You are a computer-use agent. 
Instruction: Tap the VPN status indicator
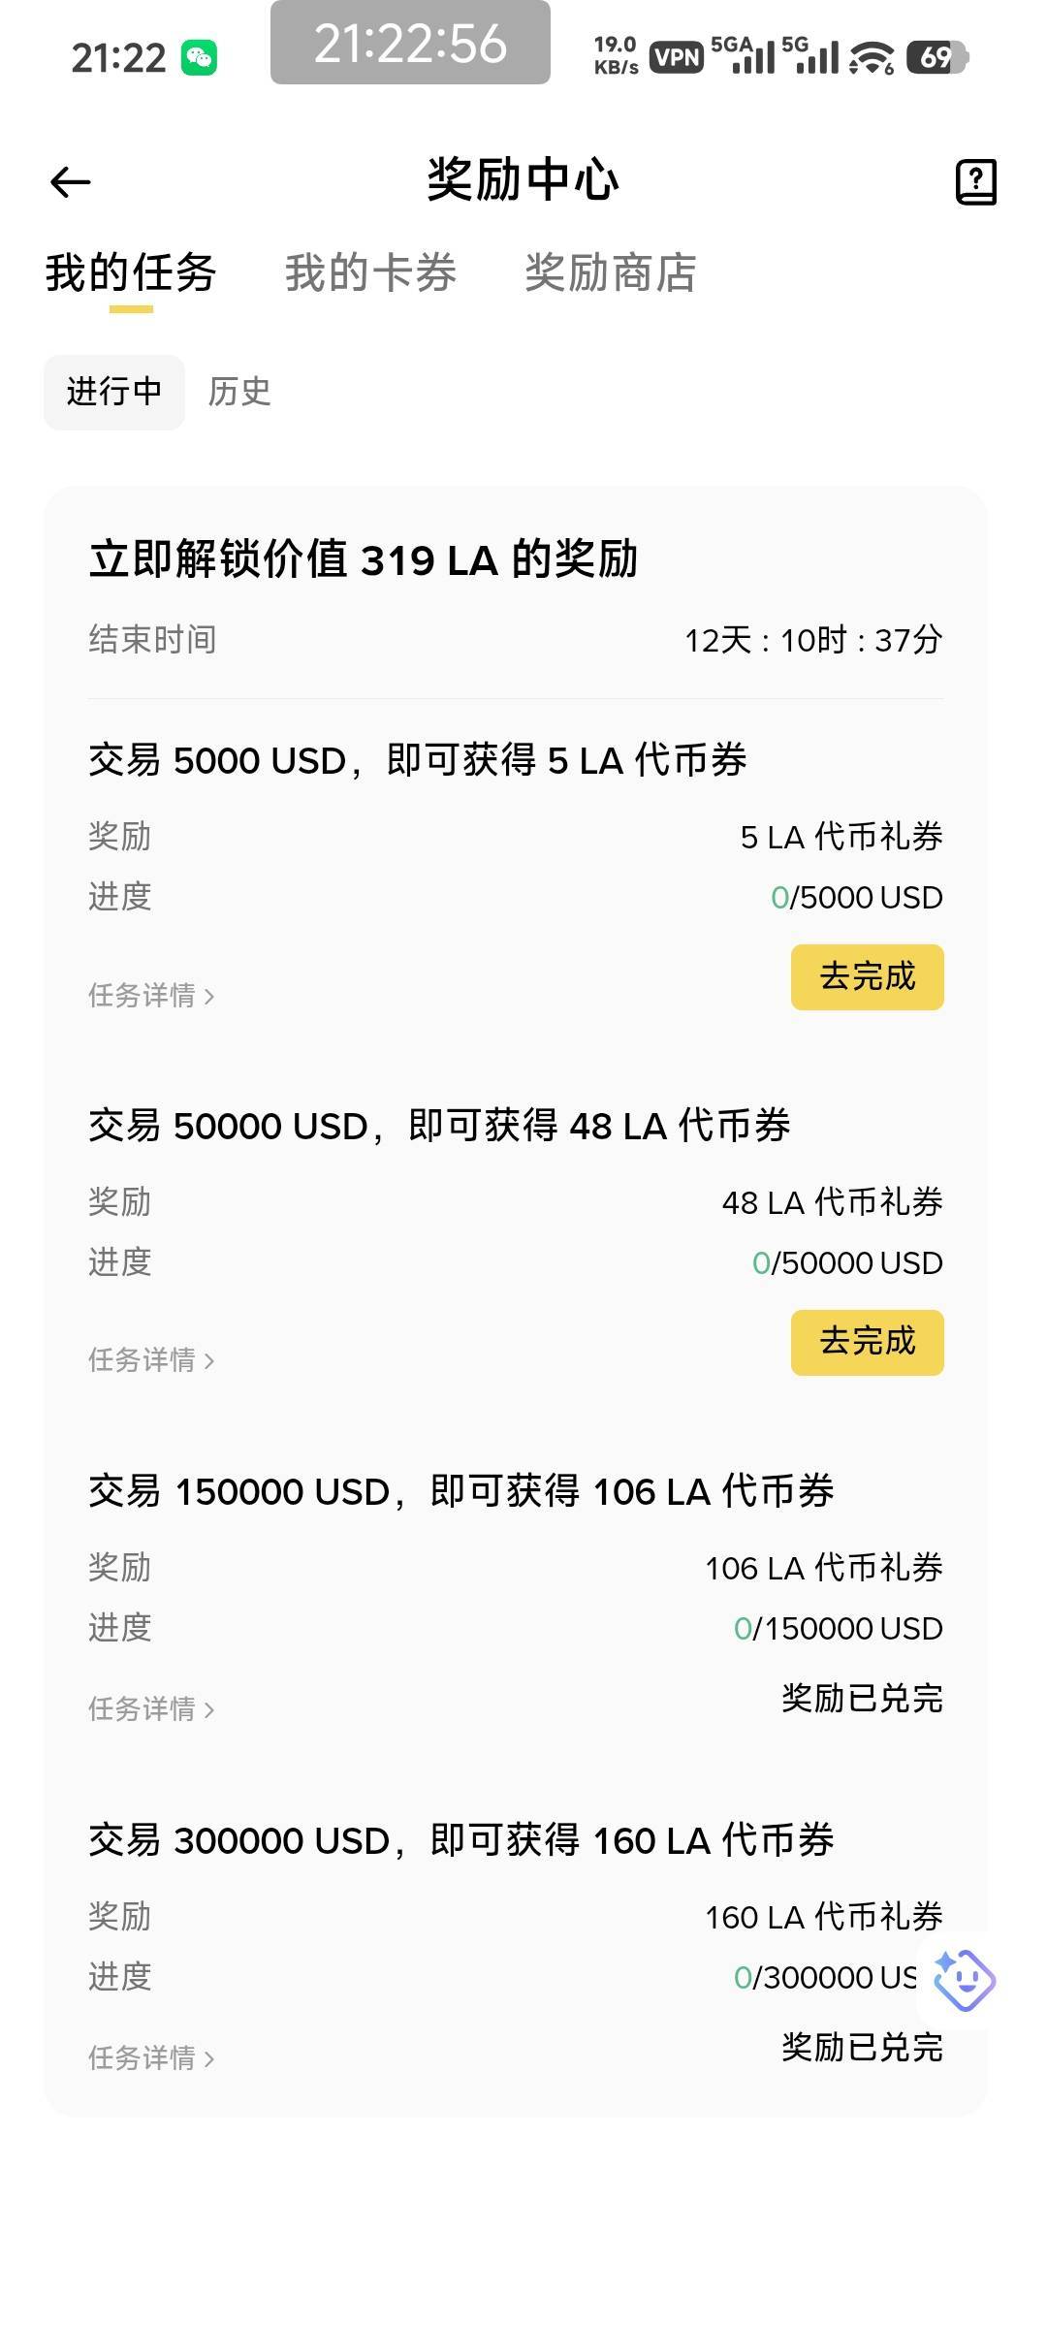[676, 58]
